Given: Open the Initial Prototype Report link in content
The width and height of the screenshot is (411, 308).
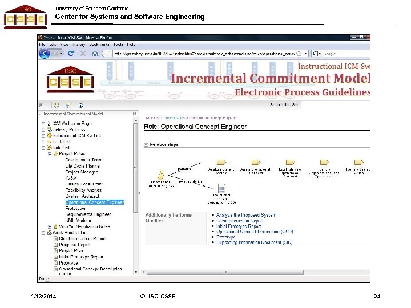Looking at the screenshot, I should pos(239,226).
